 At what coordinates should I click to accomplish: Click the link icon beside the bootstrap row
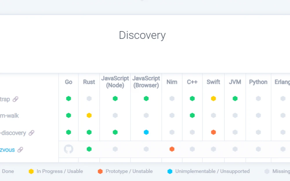click(15, 99)
